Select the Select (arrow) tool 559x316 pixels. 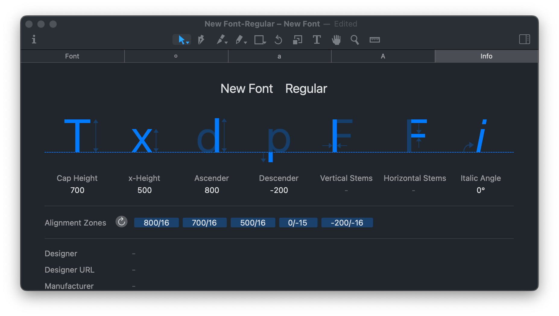(182, 39)
